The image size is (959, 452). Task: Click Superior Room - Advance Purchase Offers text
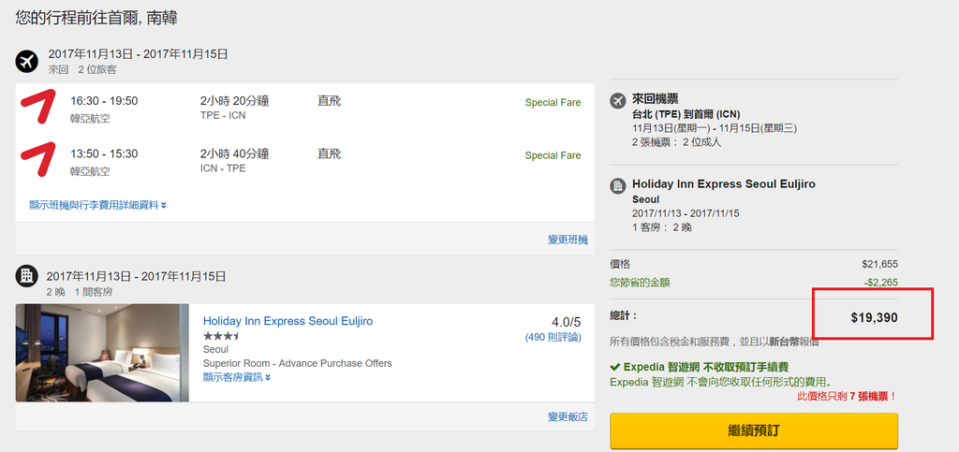click(x=297, y=363)
